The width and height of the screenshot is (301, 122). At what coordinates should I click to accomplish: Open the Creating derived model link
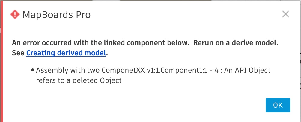click(66, 53)
